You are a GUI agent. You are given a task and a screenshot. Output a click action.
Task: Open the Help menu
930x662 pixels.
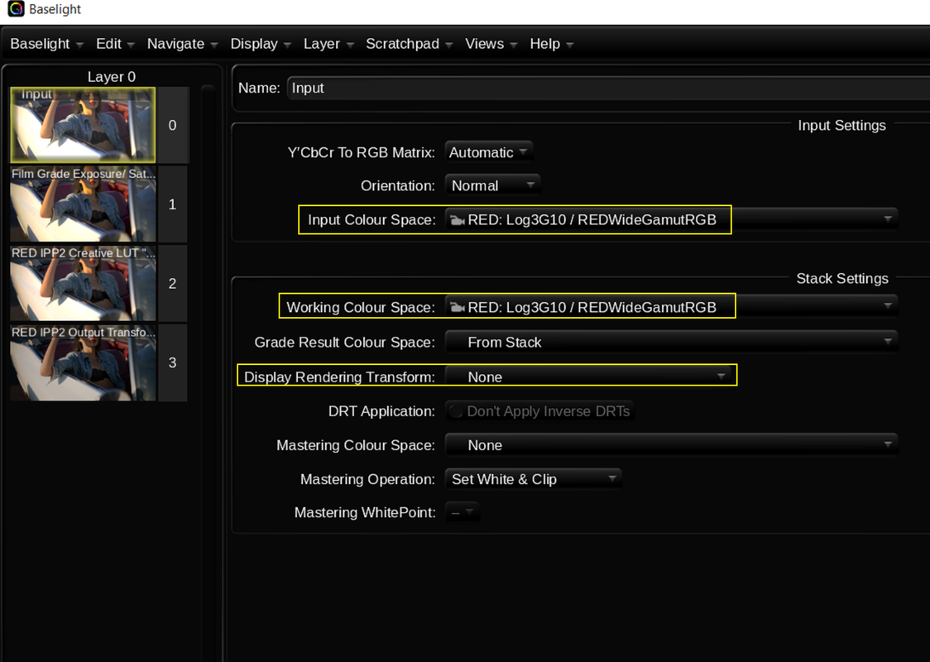tap(551, 44)
